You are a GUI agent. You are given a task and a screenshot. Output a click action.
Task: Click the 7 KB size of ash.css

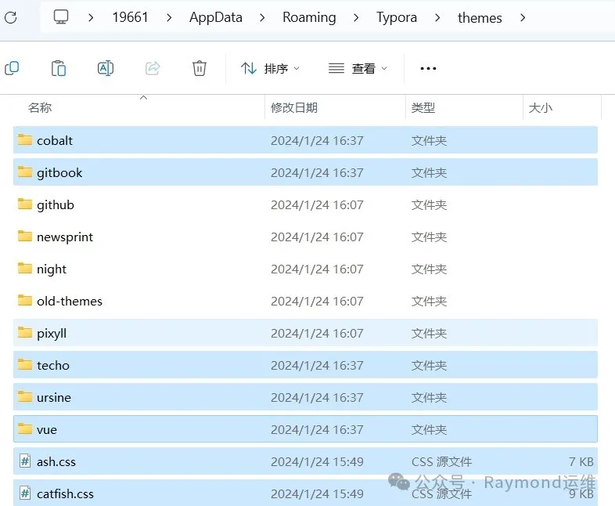[581, 461]
